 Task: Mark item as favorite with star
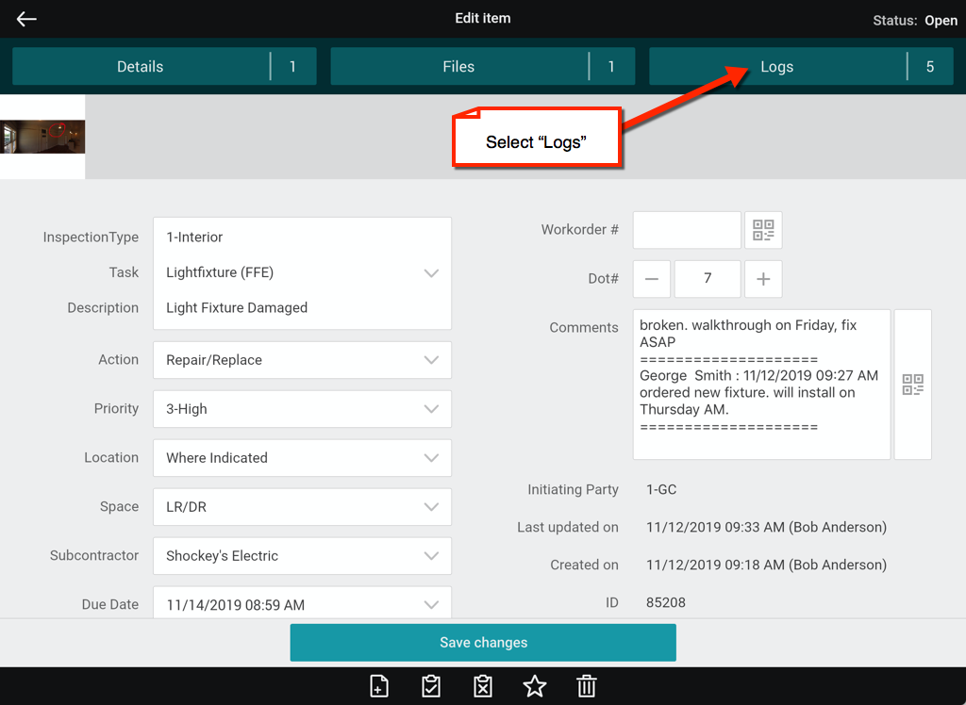[x=535, y=686]
